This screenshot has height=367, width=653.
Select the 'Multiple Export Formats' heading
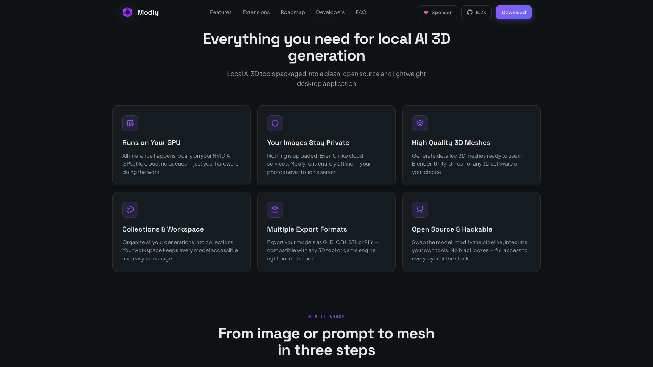point(307,229)
